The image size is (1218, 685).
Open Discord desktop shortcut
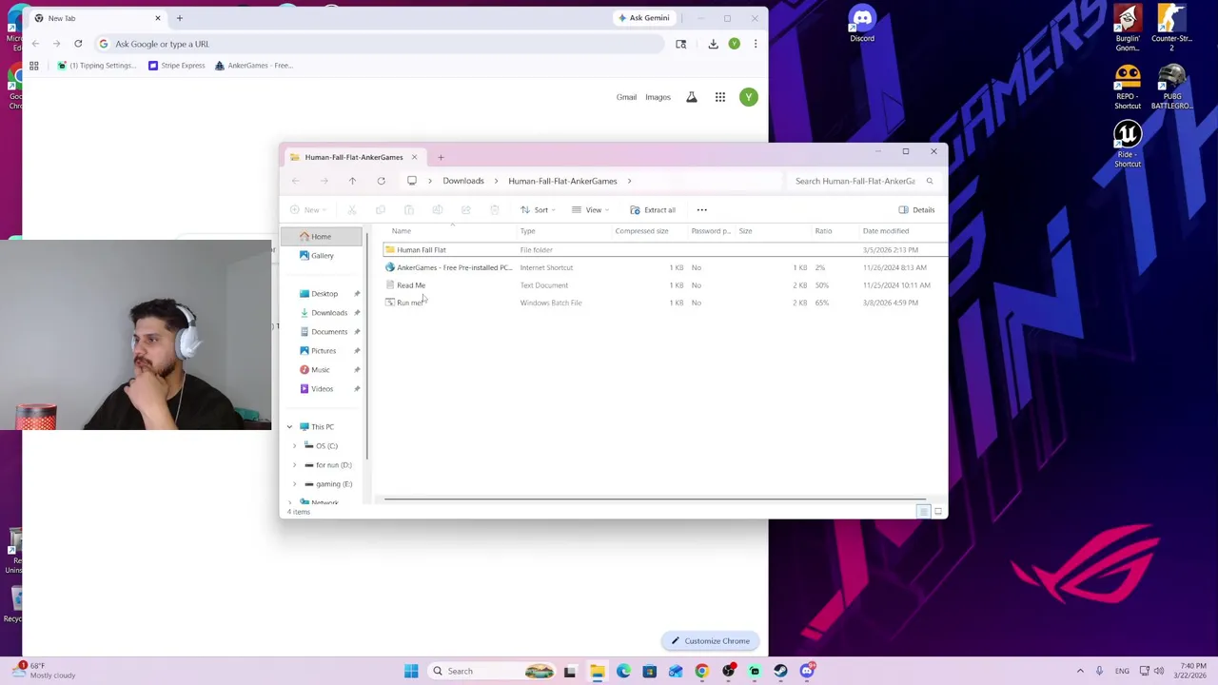coord(862,24)
